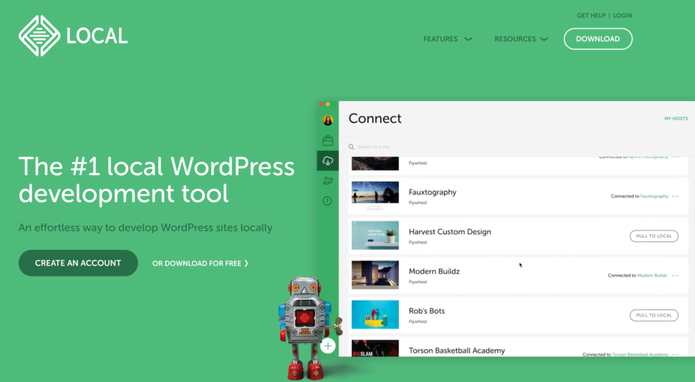
Task: Select the Connect cloud sidebar icon
Action: tap(328, 161)
